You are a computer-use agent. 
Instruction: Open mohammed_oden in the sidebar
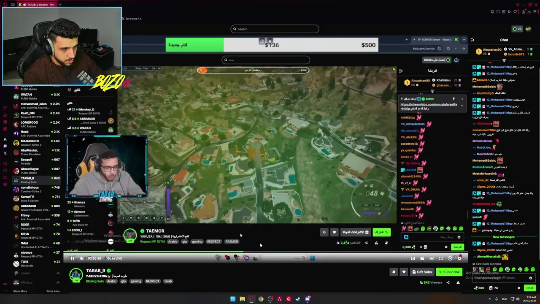click(x=36, y=106)
